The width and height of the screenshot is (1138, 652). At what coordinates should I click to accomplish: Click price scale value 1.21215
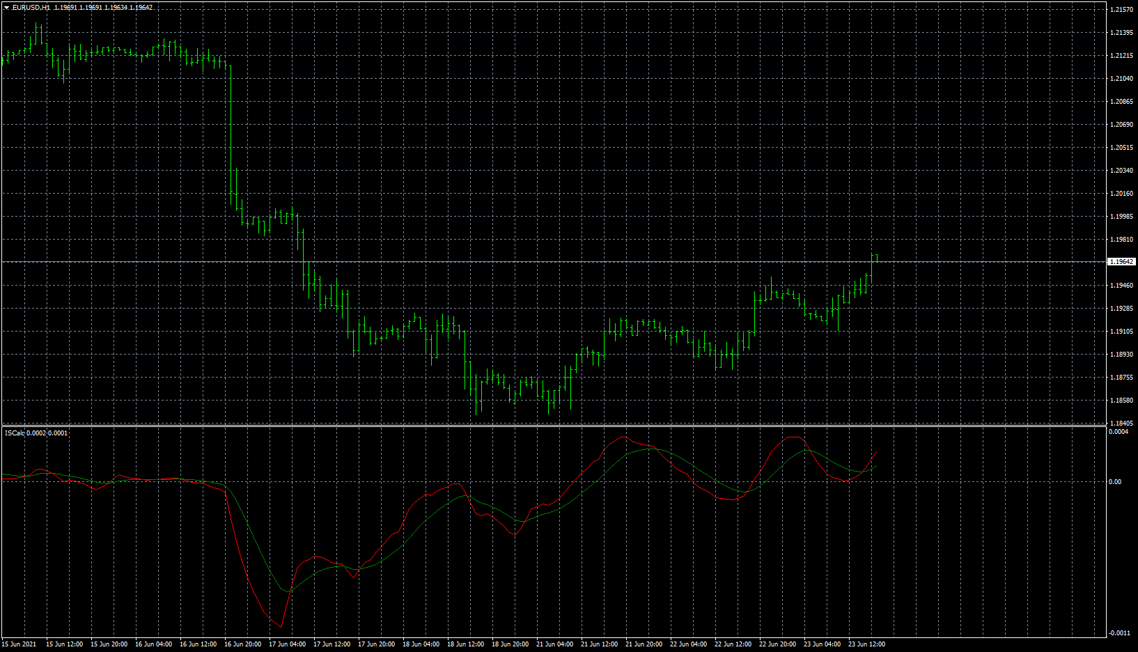1121,56
